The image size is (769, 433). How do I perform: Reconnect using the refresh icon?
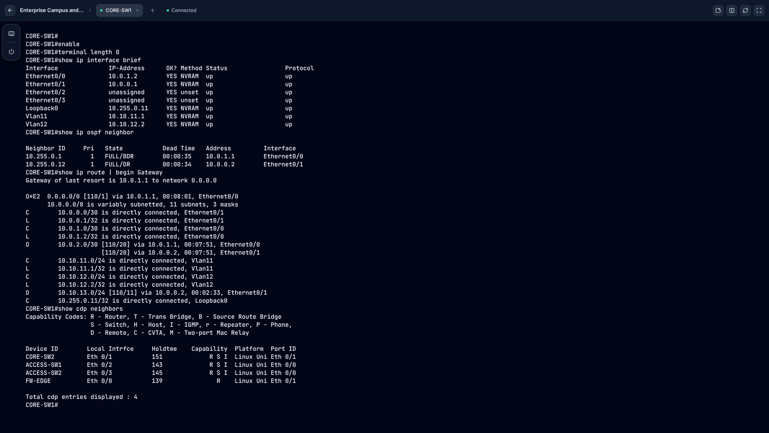[x=745, y=10]
